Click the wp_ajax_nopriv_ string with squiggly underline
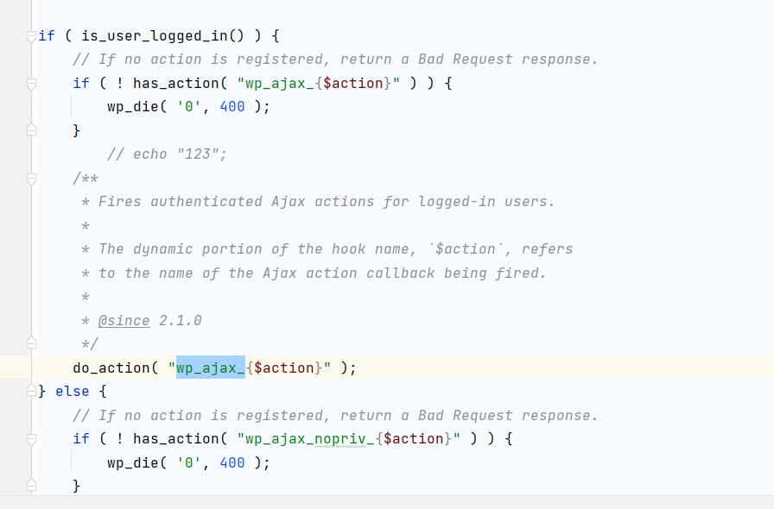Image resolution: width=774 pixels, height=509 pixels. tap(309, 439)
